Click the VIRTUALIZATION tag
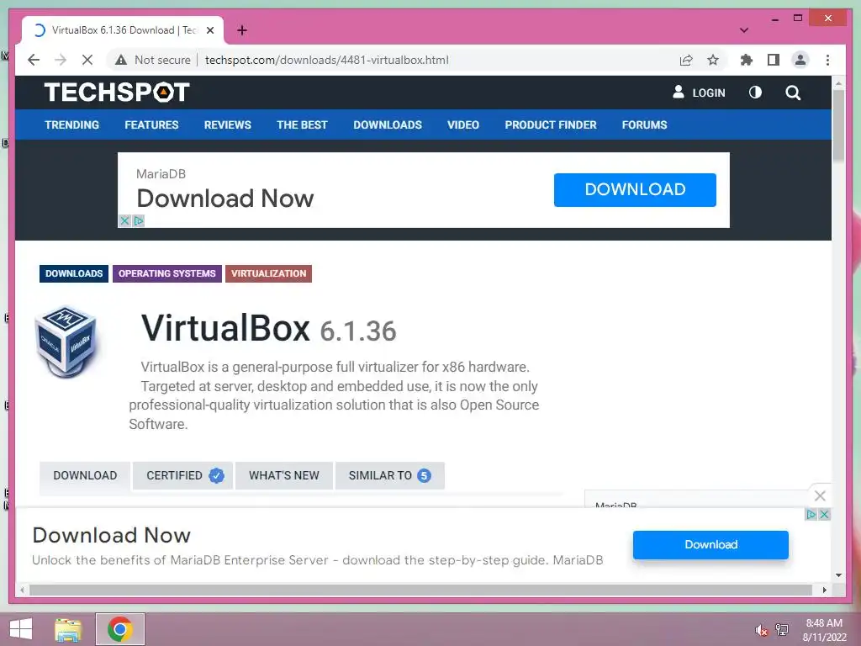 tap(268, 273)
